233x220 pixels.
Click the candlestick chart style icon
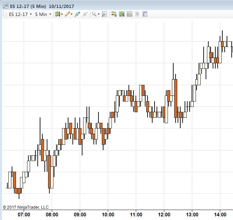(58, 14)
